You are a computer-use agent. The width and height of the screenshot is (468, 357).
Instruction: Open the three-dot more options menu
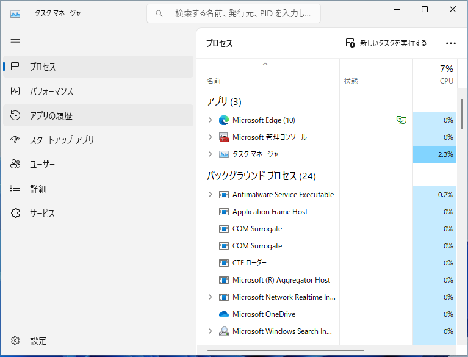(450, 43)
